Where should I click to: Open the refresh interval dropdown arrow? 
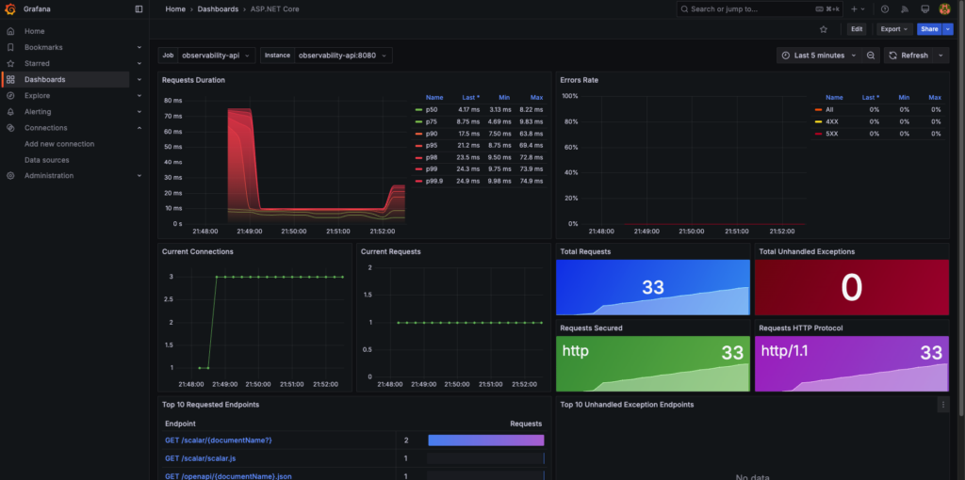point(940,56)
